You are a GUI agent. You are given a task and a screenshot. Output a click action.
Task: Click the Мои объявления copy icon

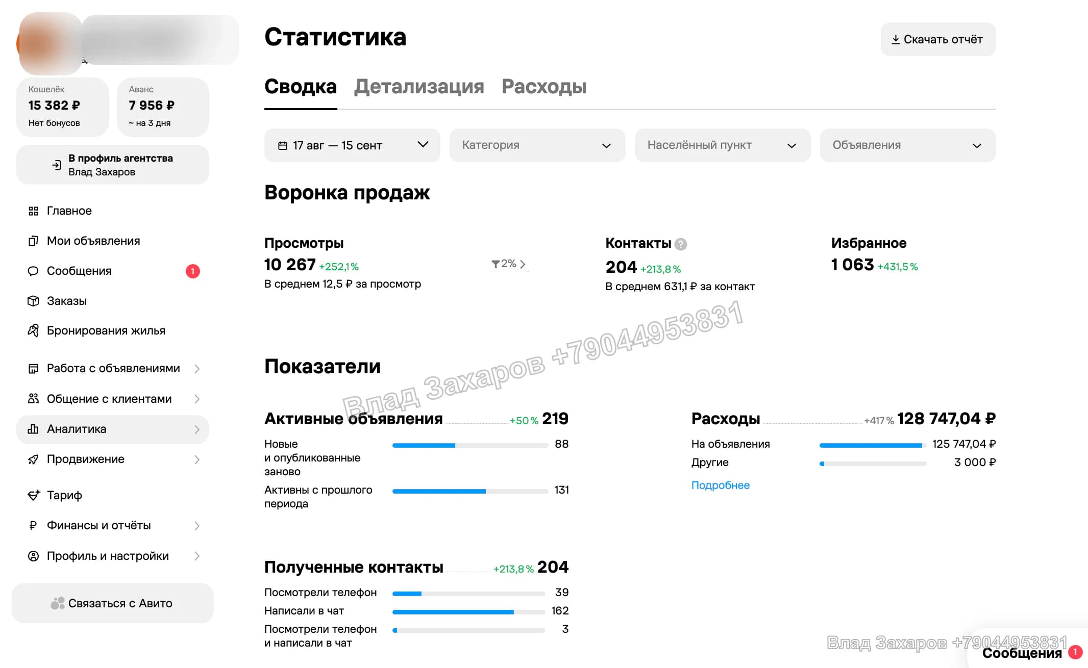pos(33,241)
